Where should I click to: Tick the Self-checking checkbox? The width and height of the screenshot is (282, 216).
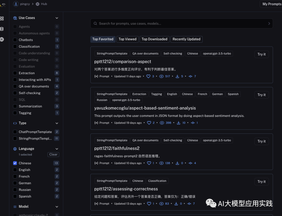pos(15,93)
